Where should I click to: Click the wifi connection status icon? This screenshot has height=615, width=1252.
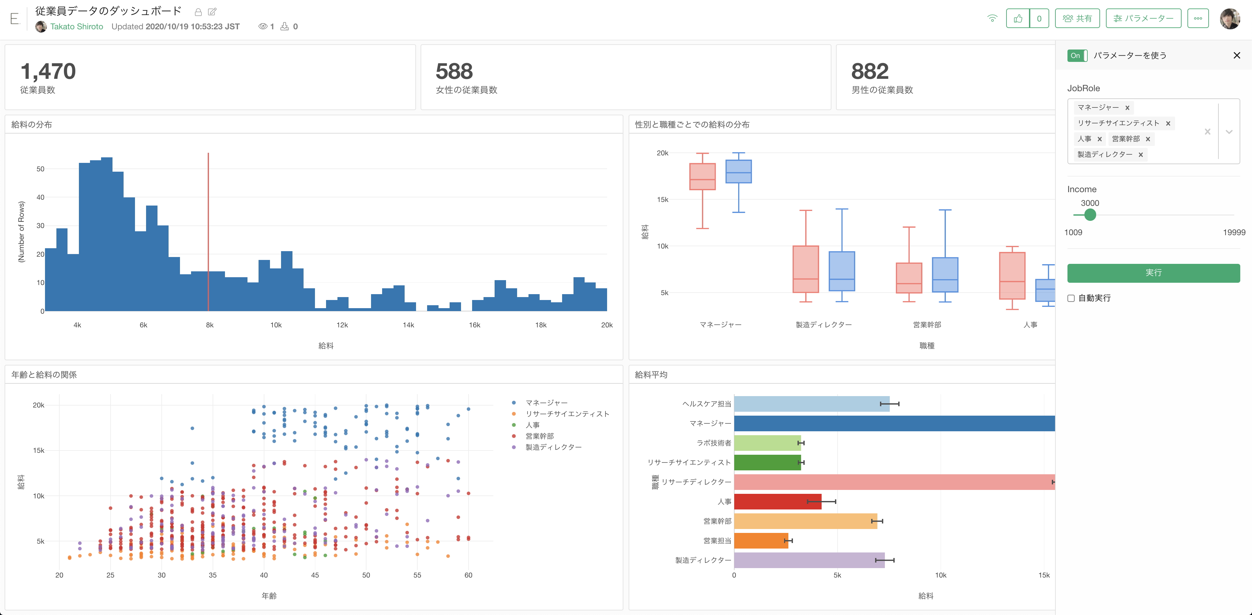point(992,19)
